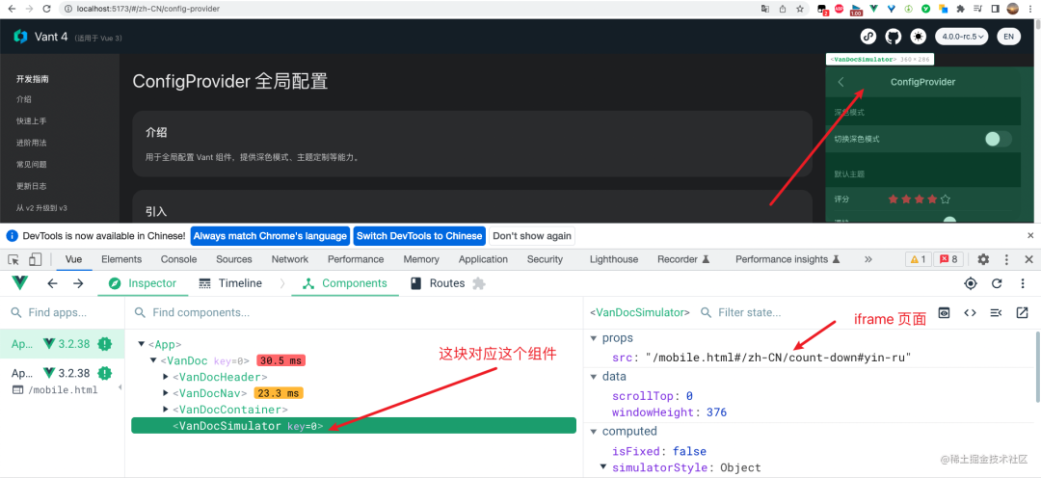Collapse the <App> tree node

pyautogui.click(x=142, y=344)
